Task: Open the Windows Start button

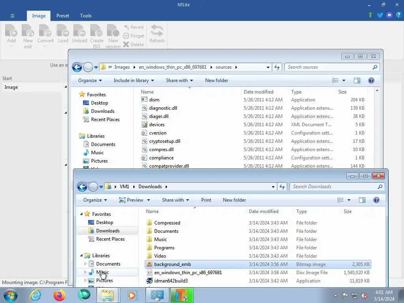Action: click(x=11, y=295)
